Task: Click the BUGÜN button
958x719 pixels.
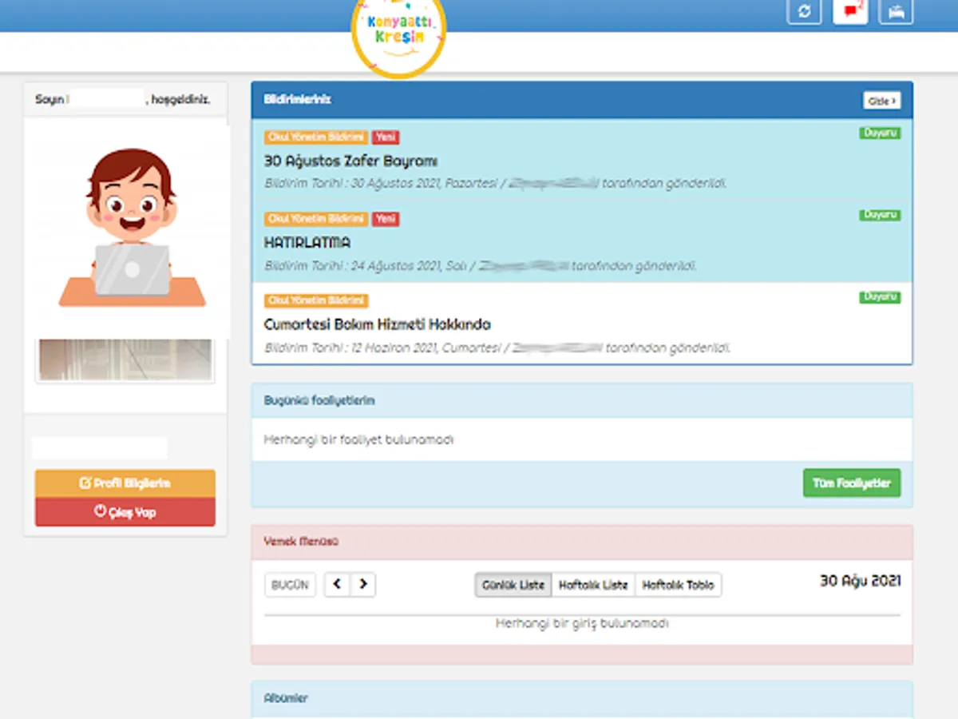Action: (x=290, y=585)
